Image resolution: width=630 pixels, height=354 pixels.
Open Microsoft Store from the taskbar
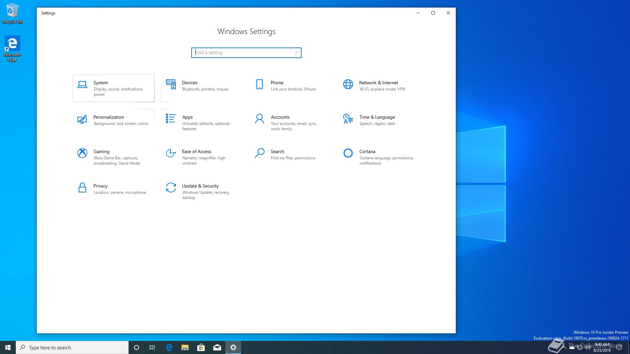[201, 347]
